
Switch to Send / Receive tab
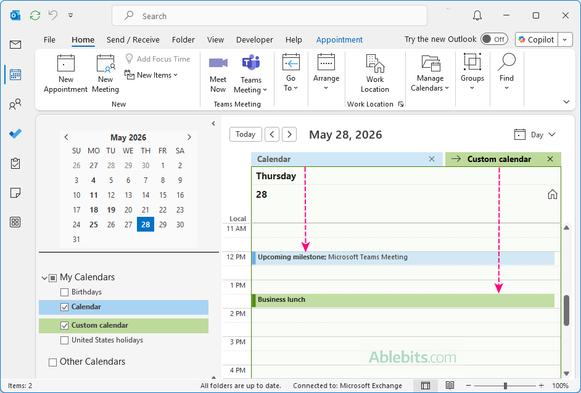pos(133,39)
